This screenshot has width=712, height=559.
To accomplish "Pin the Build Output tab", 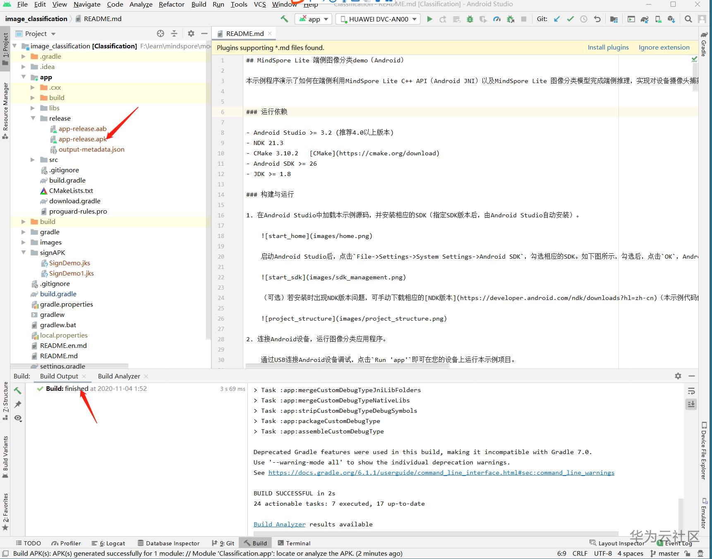I will click(18, 404).
